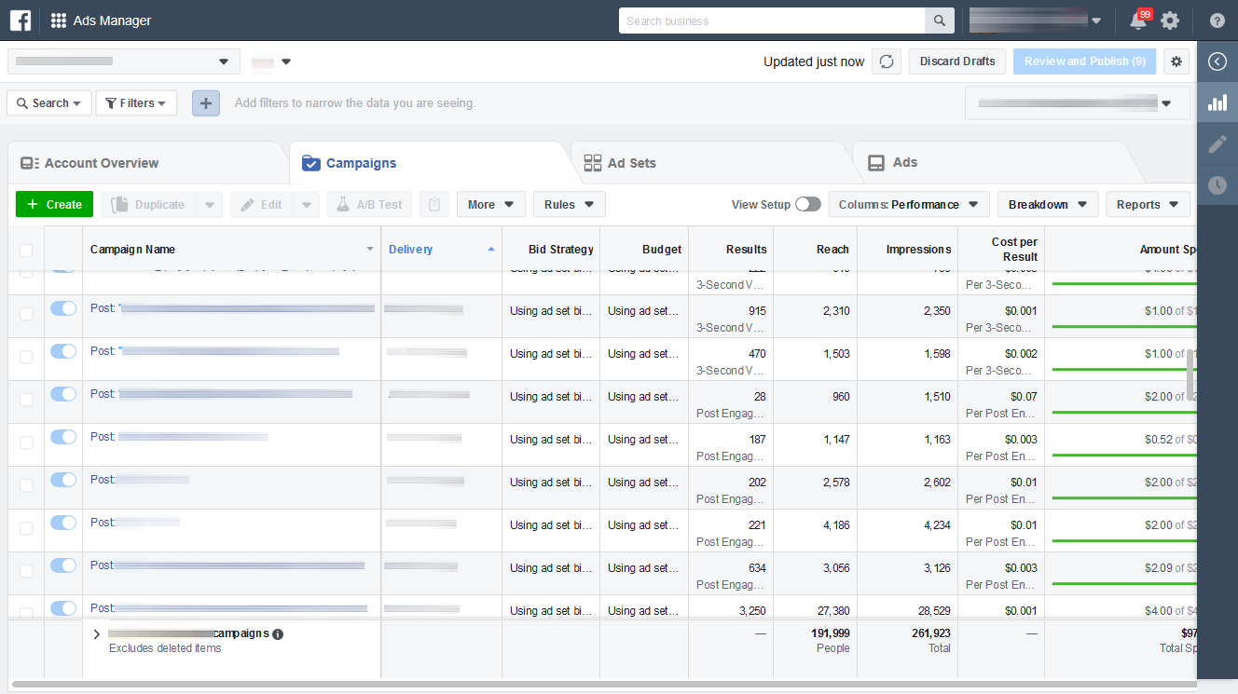Expand the Breakdown dropdown

point(1047,205)
